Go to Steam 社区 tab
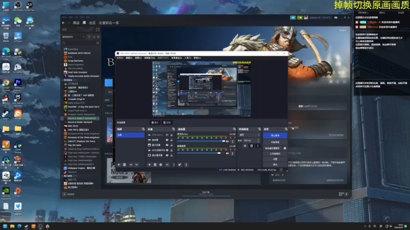This screenshot has height=230, width=410. 92,23
